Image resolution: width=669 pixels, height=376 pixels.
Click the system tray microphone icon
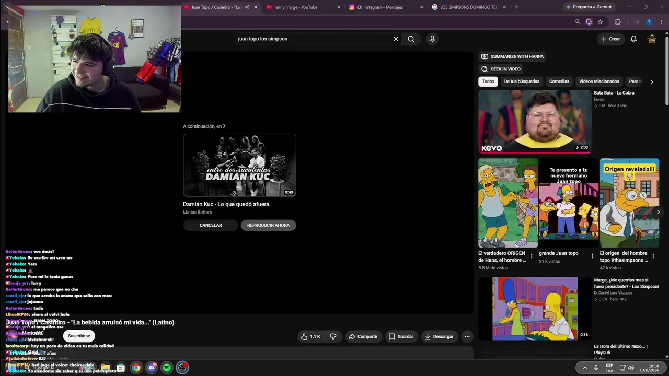pos(596,368)
